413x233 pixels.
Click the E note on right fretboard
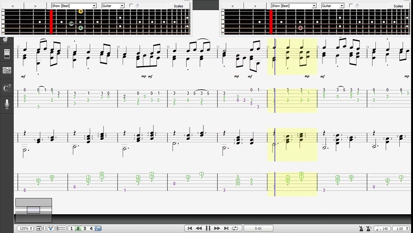[300, 28]
